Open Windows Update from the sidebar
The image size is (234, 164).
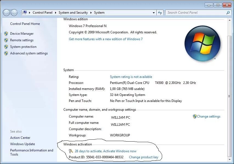tap(22, 144)
